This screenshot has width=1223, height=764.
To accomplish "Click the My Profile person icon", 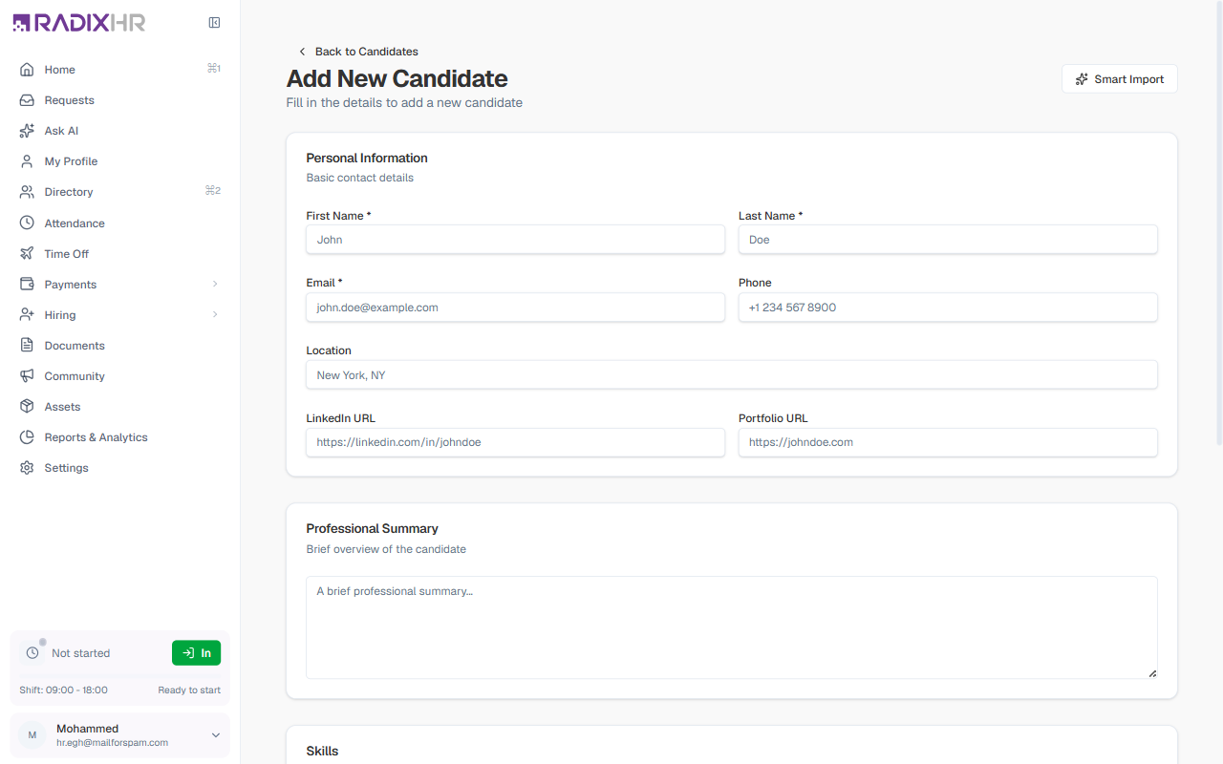I will coord(27,161).
